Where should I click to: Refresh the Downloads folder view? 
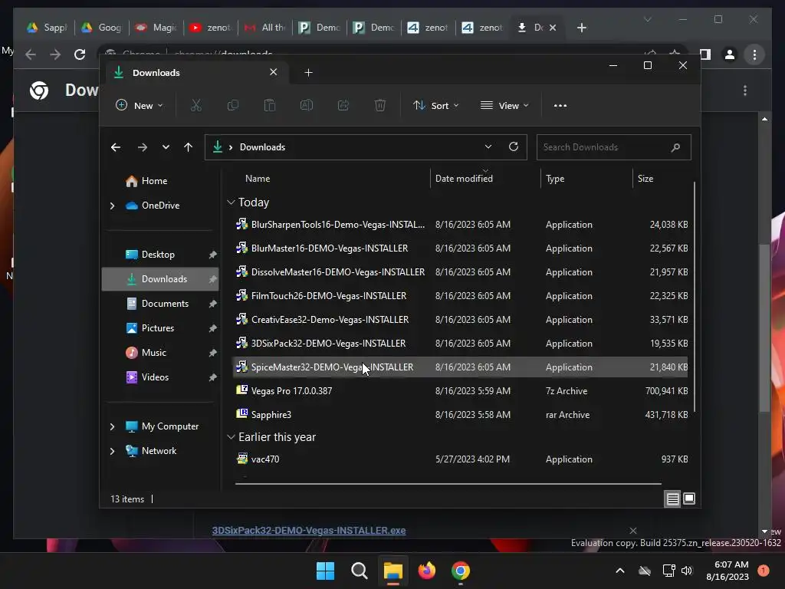tap(513, 146)
